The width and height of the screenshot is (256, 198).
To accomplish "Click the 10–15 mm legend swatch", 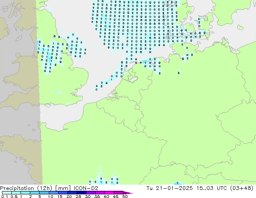I will tap(53, 193).
